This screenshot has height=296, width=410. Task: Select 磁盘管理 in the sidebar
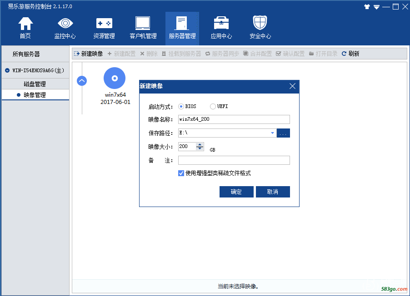point(35,84)
